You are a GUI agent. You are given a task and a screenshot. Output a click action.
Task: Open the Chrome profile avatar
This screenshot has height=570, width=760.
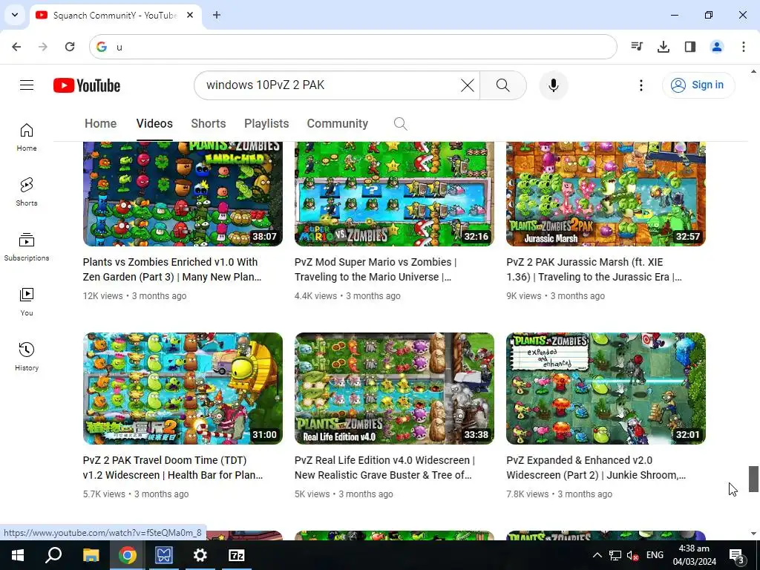[717, 47]
